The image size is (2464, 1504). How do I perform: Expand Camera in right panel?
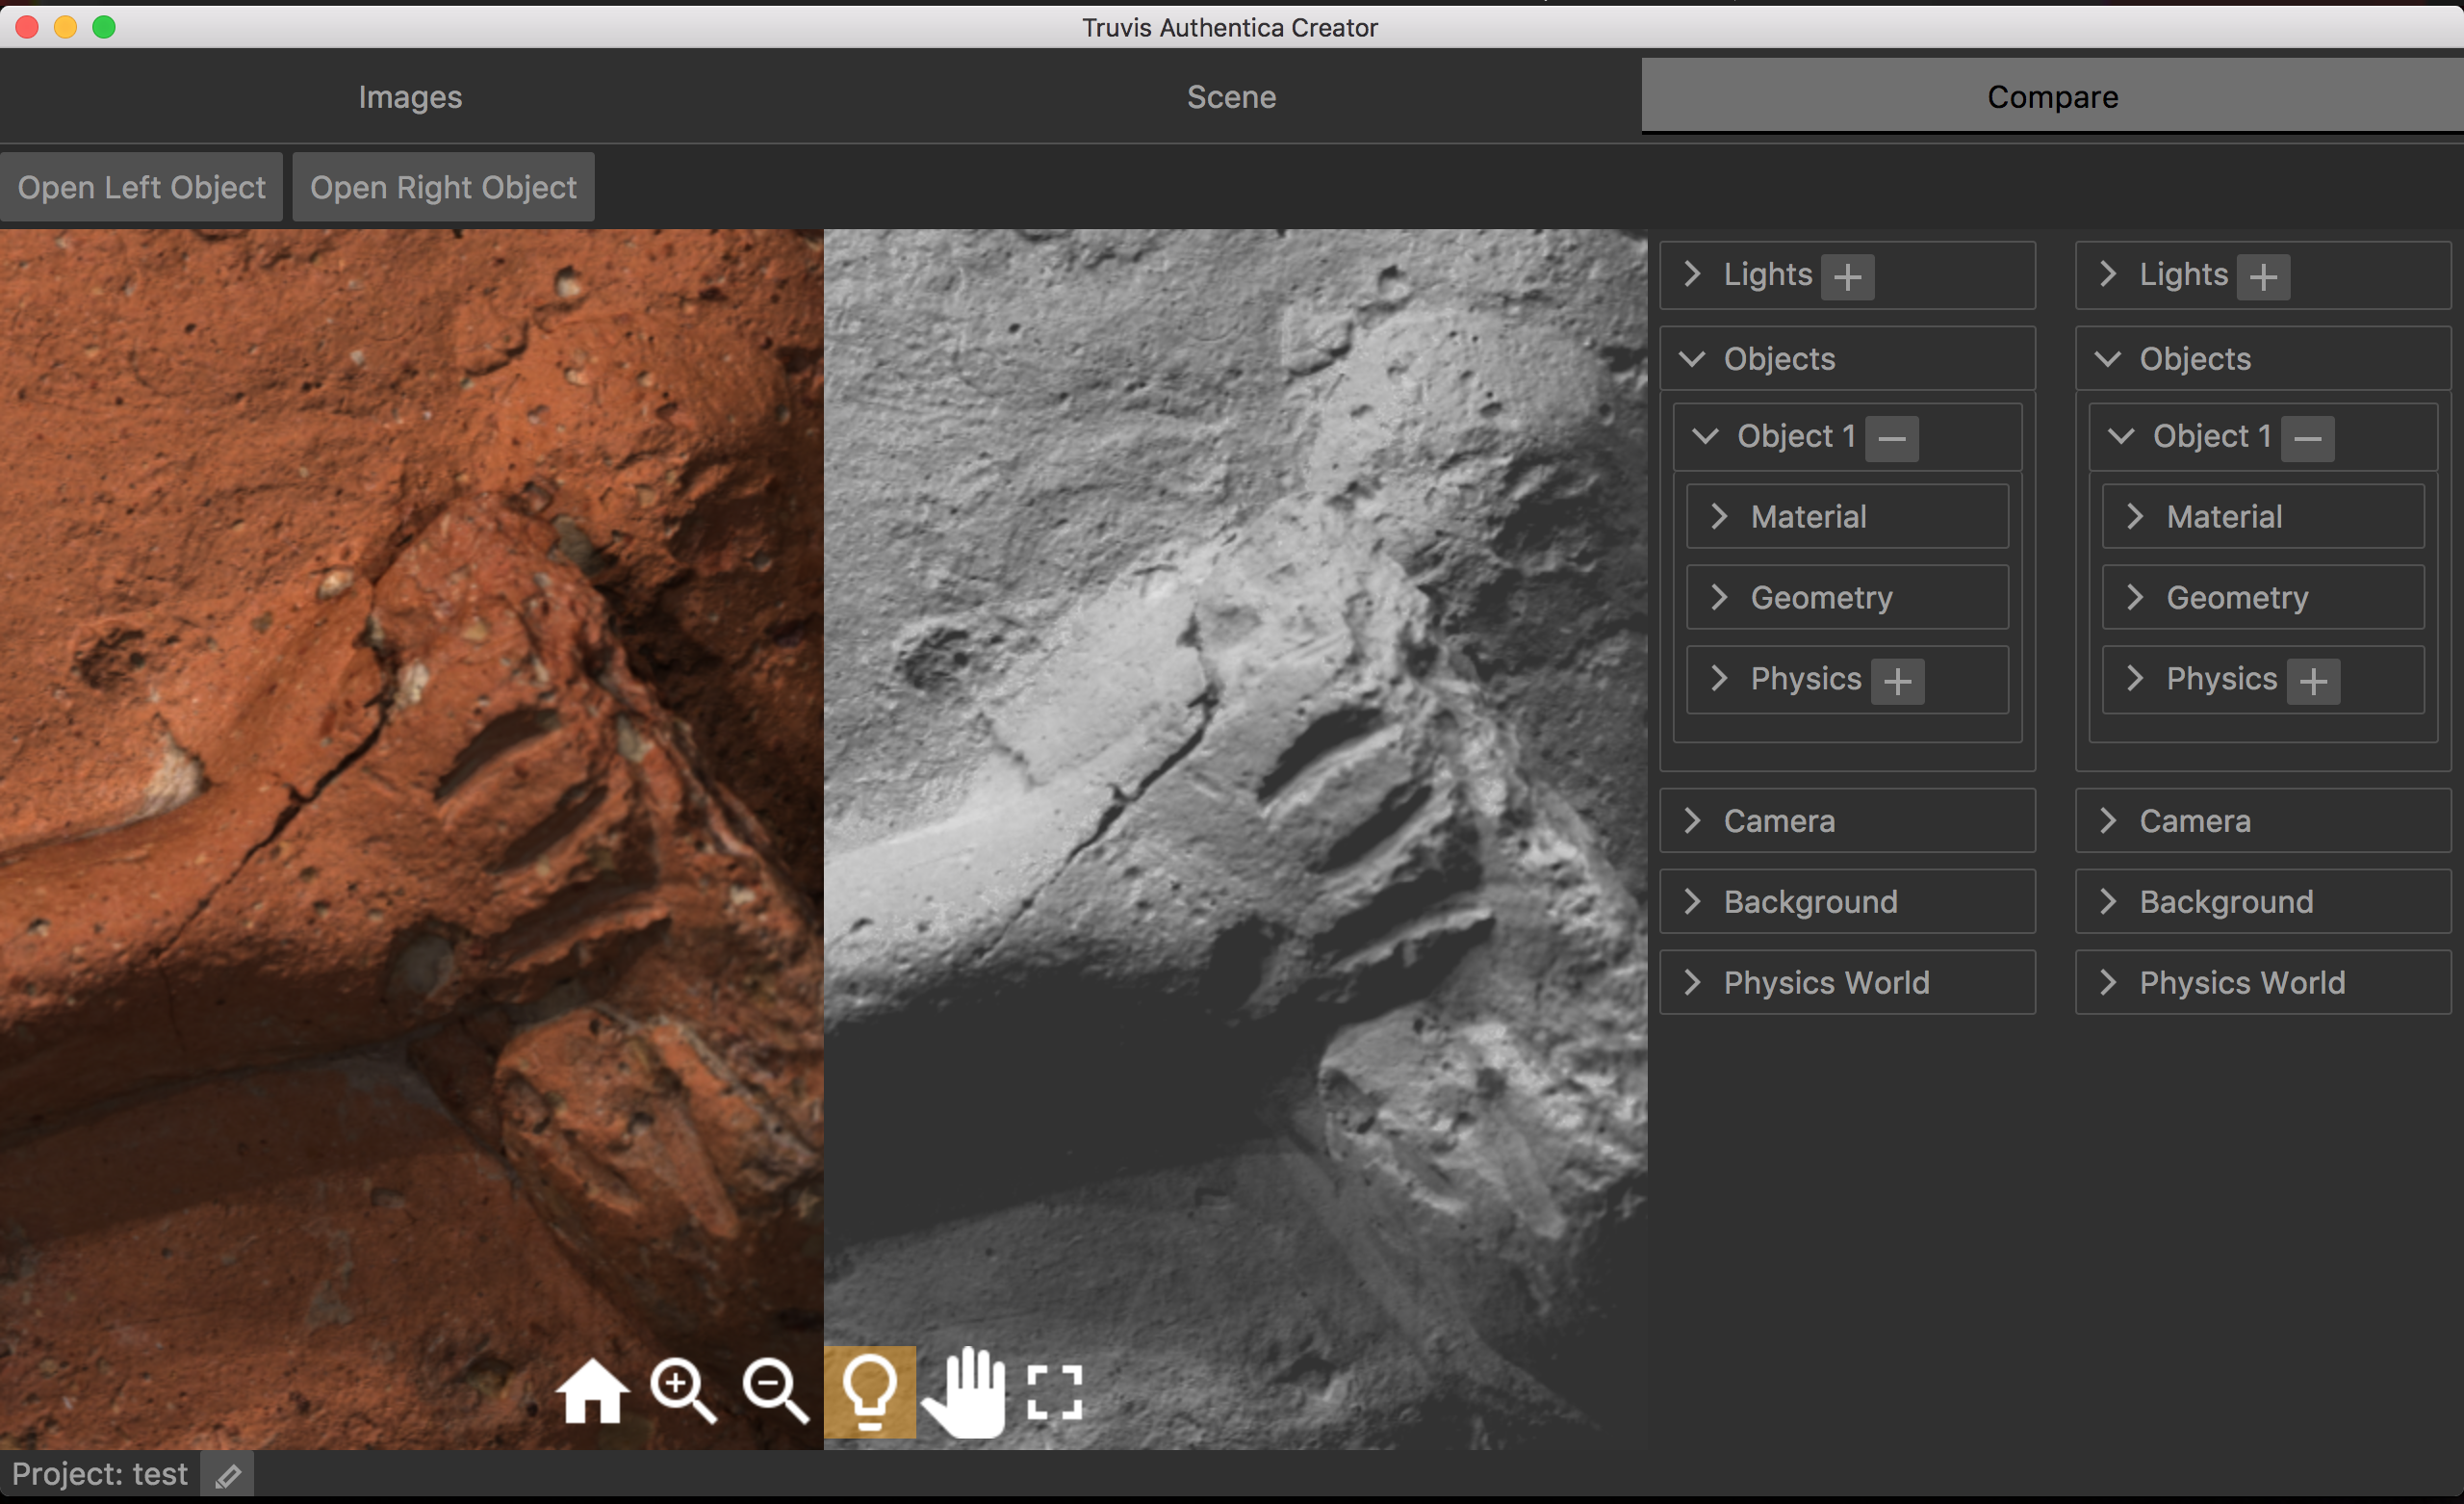coord(2263,820)
